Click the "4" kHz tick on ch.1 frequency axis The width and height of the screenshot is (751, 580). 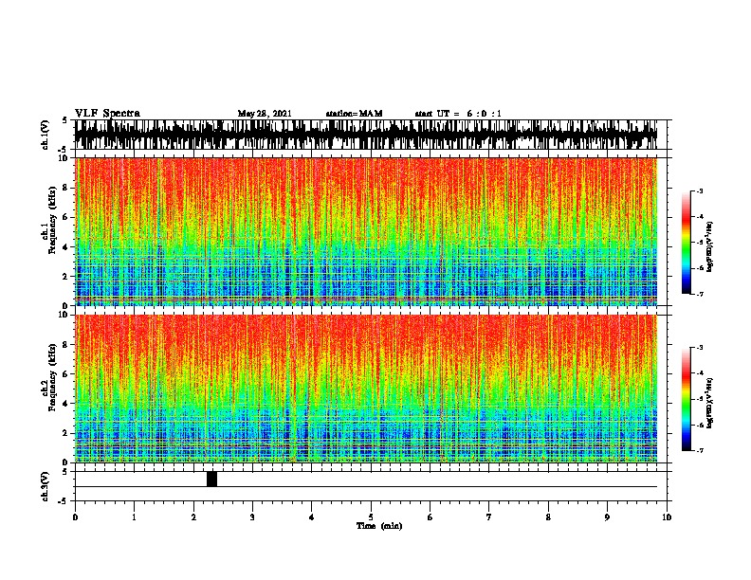[66, 247]
